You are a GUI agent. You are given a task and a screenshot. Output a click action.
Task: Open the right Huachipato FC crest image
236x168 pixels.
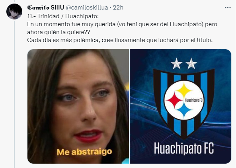[180, 106]
